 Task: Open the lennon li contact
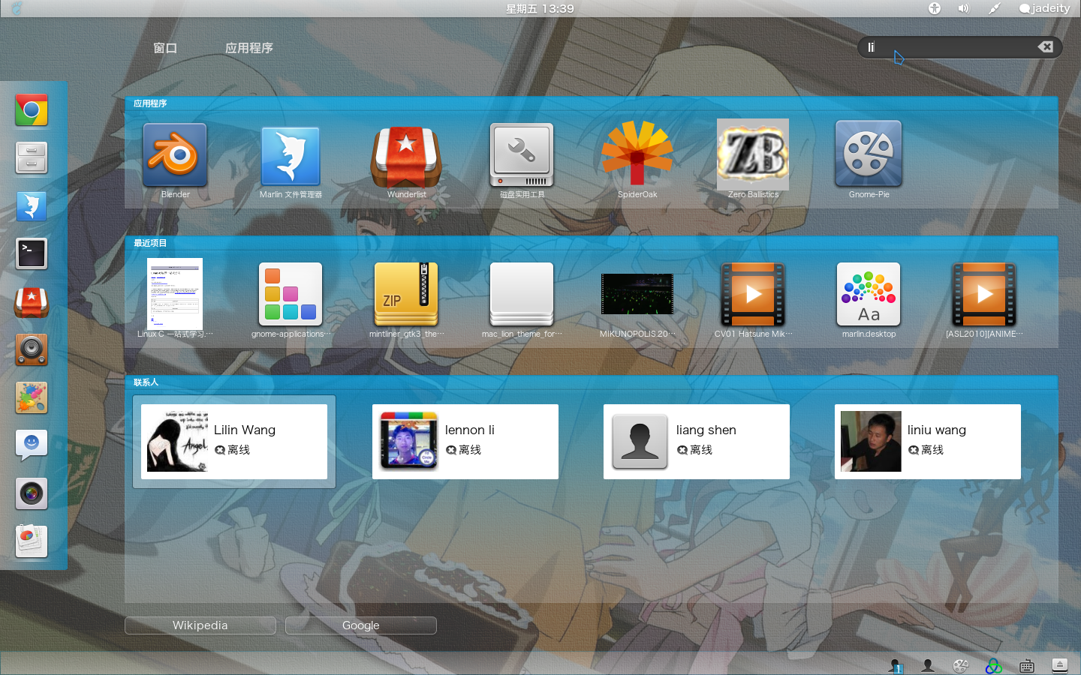pos(465,442)
